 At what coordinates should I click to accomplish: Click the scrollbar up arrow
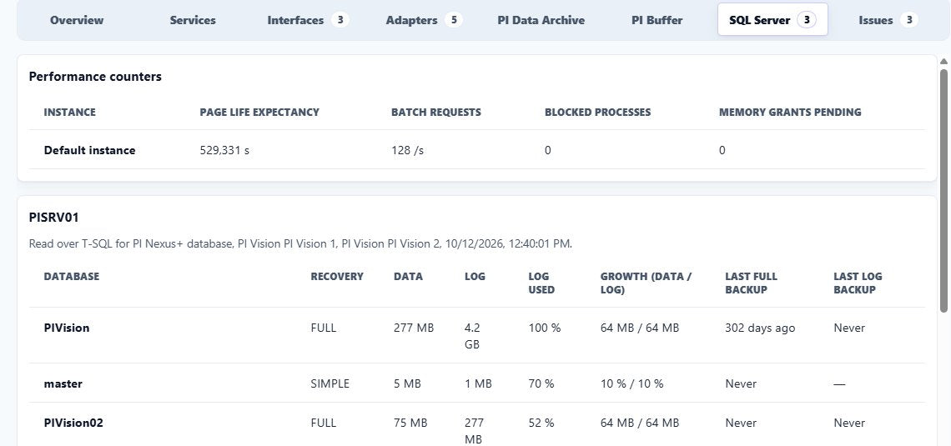click(x=943, y=61)
